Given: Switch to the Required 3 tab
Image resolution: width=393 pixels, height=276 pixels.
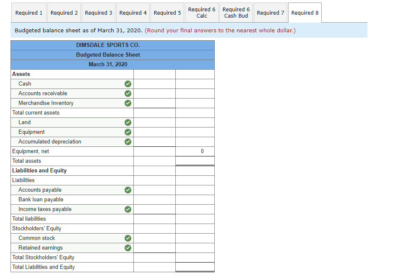Looking at the screenshot, I should click(99, 13).
